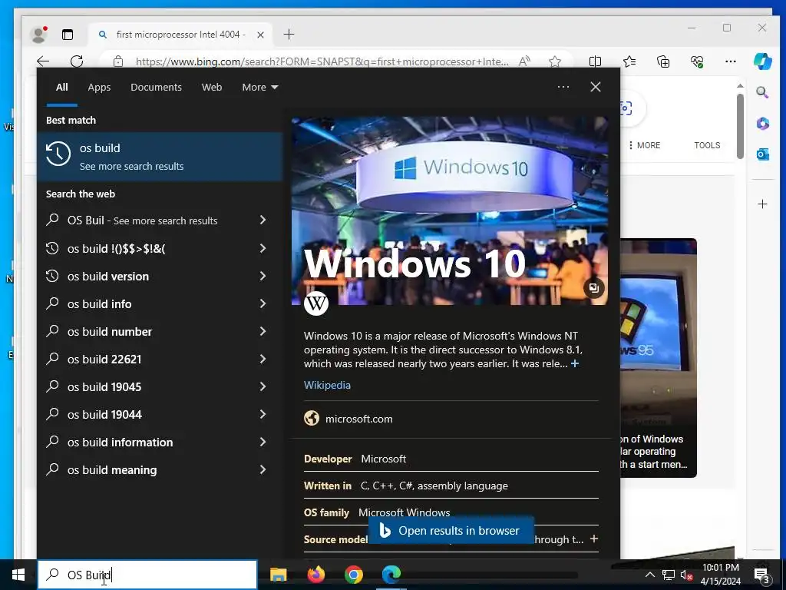Open the More filter dropdown

tap(259, 88)
